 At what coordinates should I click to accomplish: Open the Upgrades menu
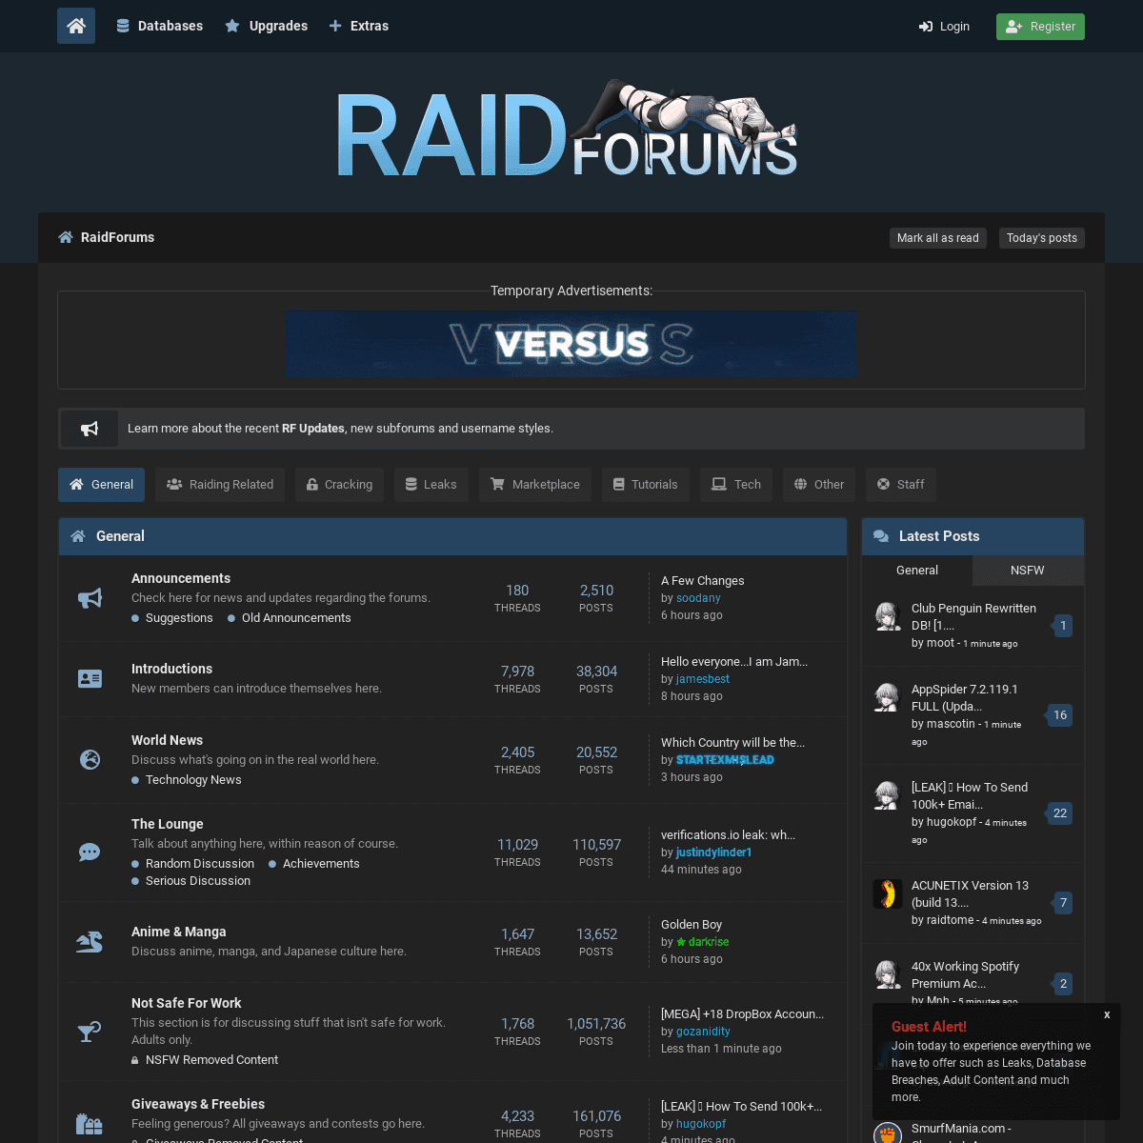(x=267, y=26)
